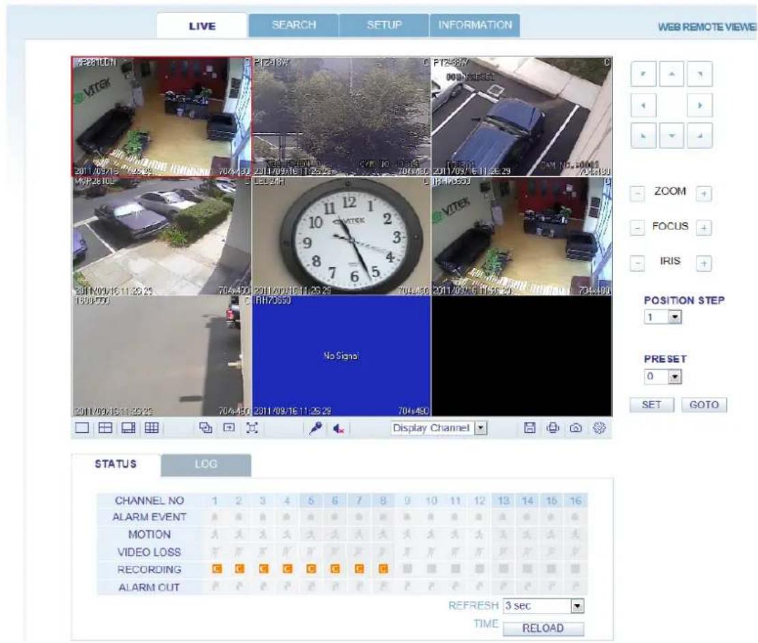Screen dimensions: 758x643
Task: Click the SET preset button
Action: (x=651, y=405)
